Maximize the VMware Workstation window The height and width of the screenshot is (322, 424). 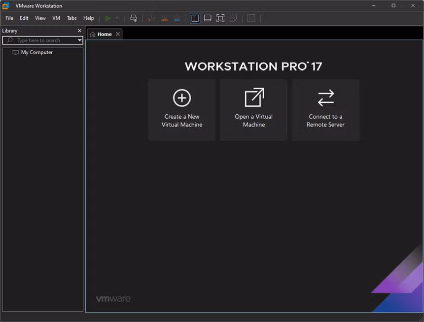[x=393, y=5]
